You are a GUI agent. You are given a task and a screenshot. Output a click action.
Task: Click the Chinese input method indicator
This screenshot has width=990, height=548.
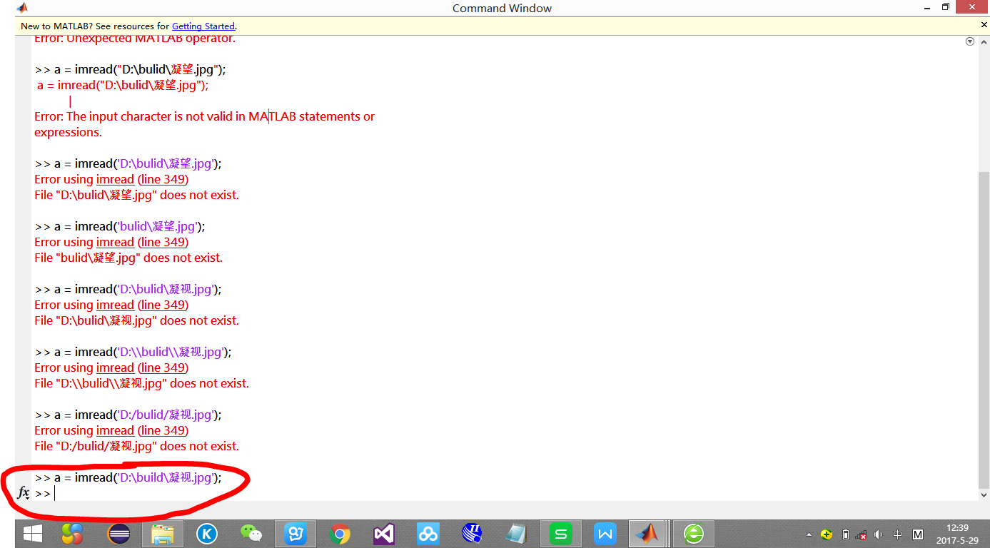click(898, 534)
